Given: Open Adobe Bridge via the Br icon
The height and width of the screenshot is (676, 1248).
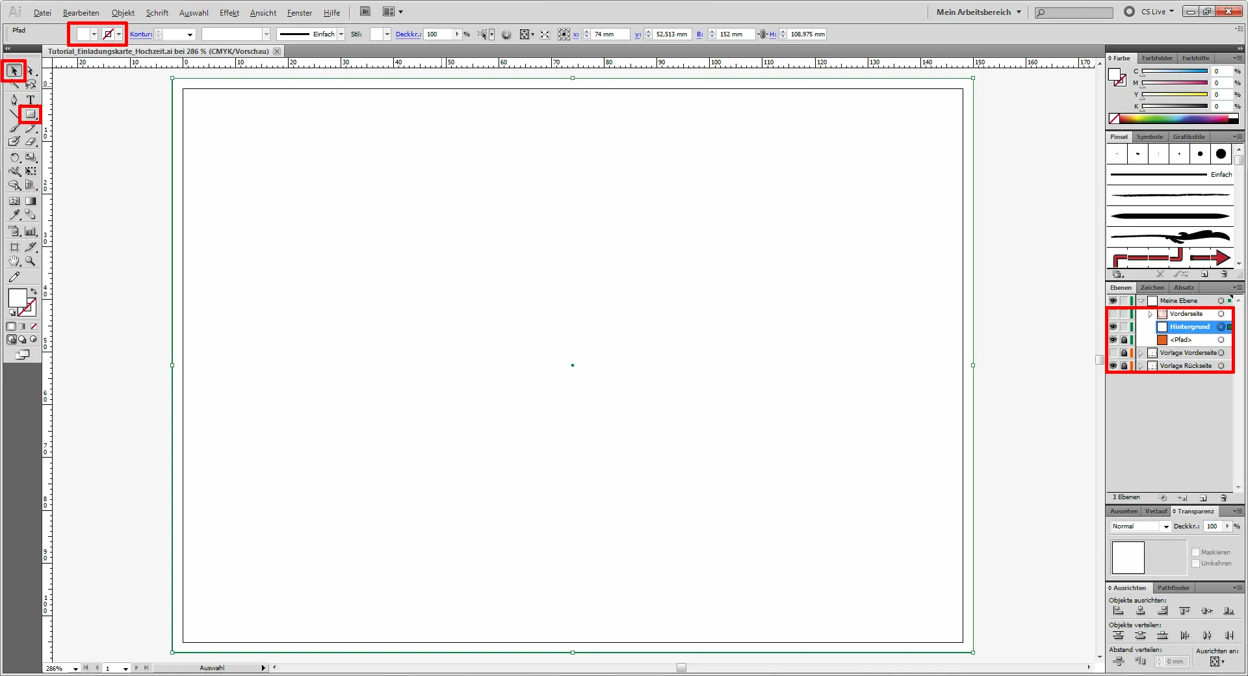Looking at the screenshot, I should tap(365, 11).
